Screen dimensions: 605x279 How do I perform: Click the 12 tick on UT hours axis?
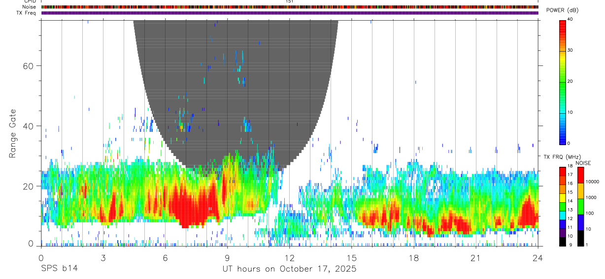pyautogui.click(x=289, y=257)
